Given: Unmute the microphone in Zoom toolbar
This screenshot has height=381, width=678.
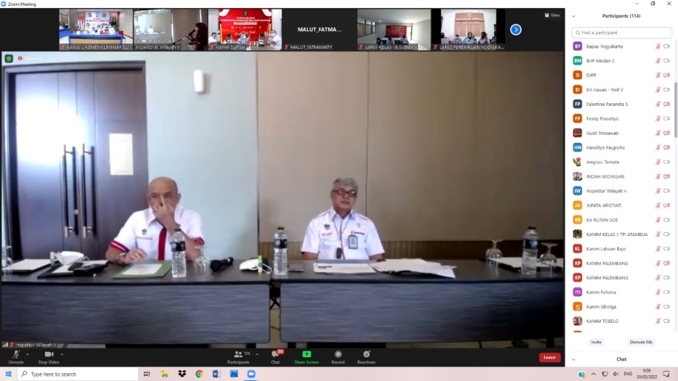Looking at the screenshot, I should click(x=16, y=355).
